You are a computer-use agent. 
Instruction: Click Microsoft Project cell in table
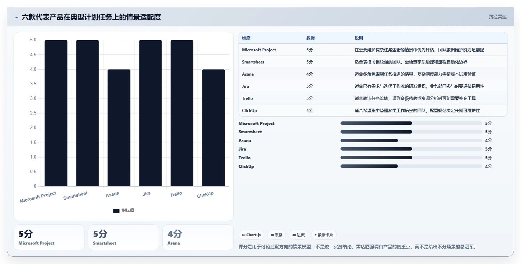click(x=259, y=50)
